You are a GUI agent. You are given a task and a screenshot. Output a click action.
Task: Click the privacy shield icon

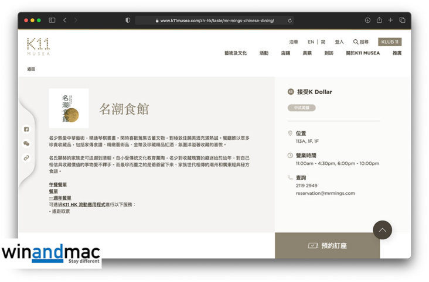[128, 20]
